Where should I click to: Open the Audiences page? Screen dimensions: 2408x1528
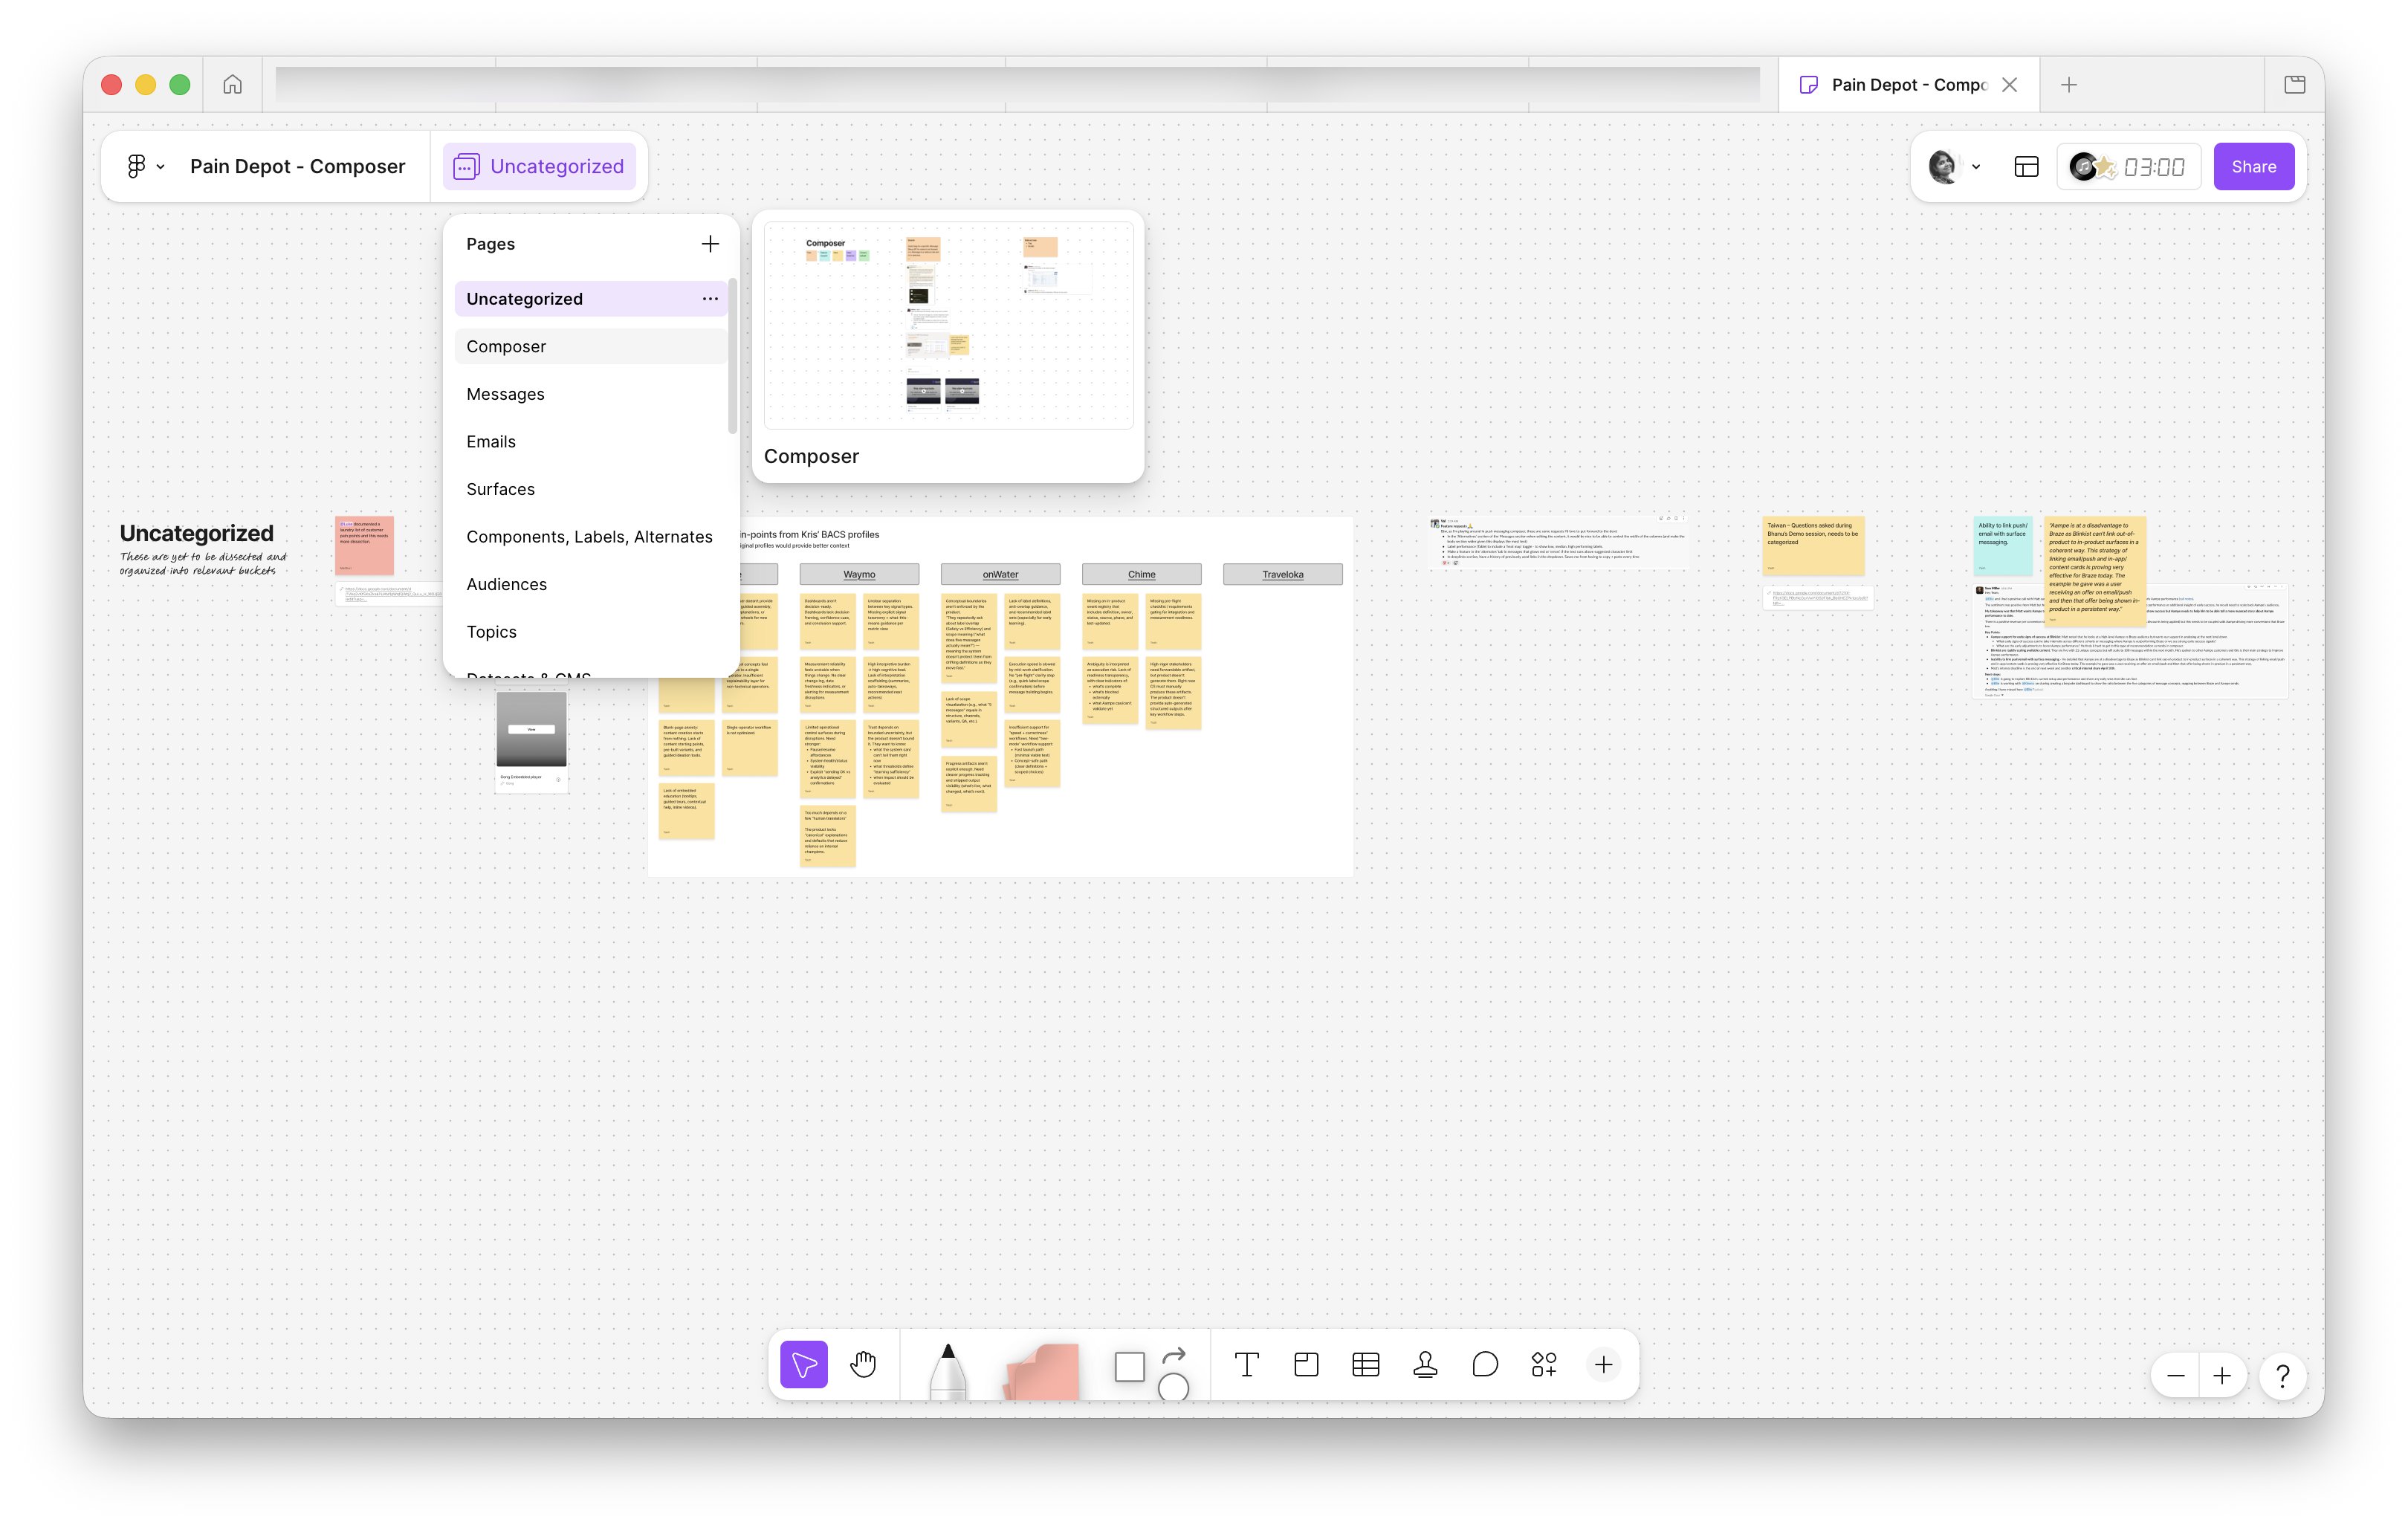(x=590, y=584)
